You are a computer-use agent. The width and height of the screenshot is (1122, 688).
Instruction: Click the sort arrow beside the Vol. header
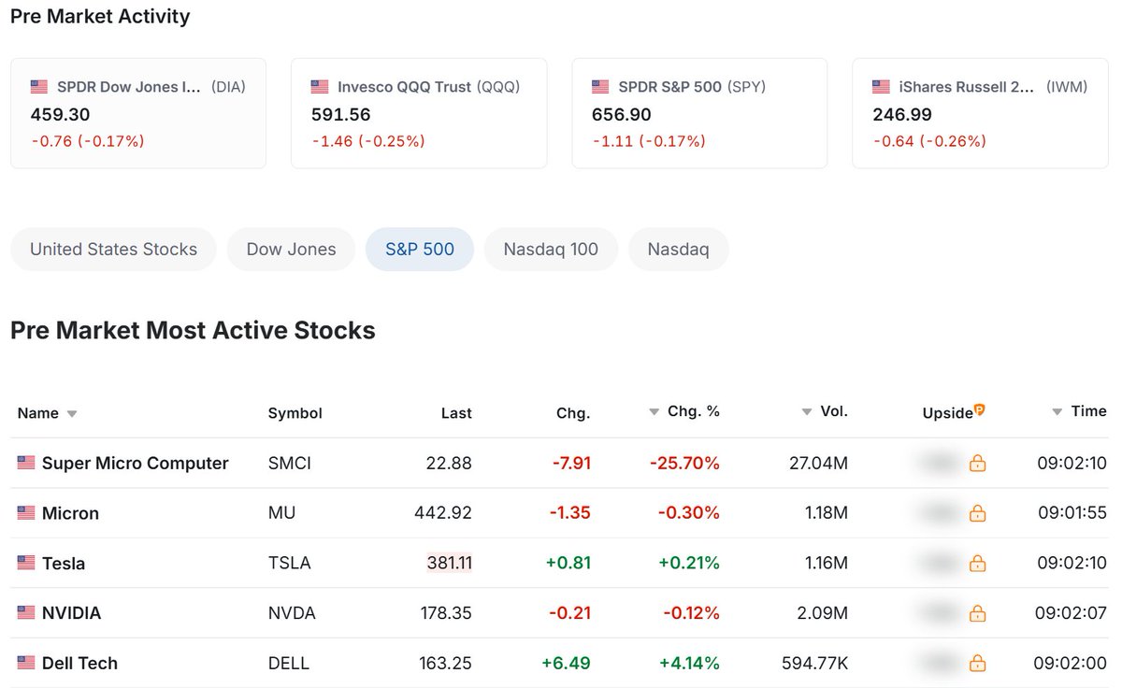click(806, 410)
